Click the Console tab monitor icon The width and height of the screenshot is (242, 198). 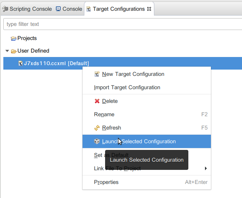pos(58,9)
